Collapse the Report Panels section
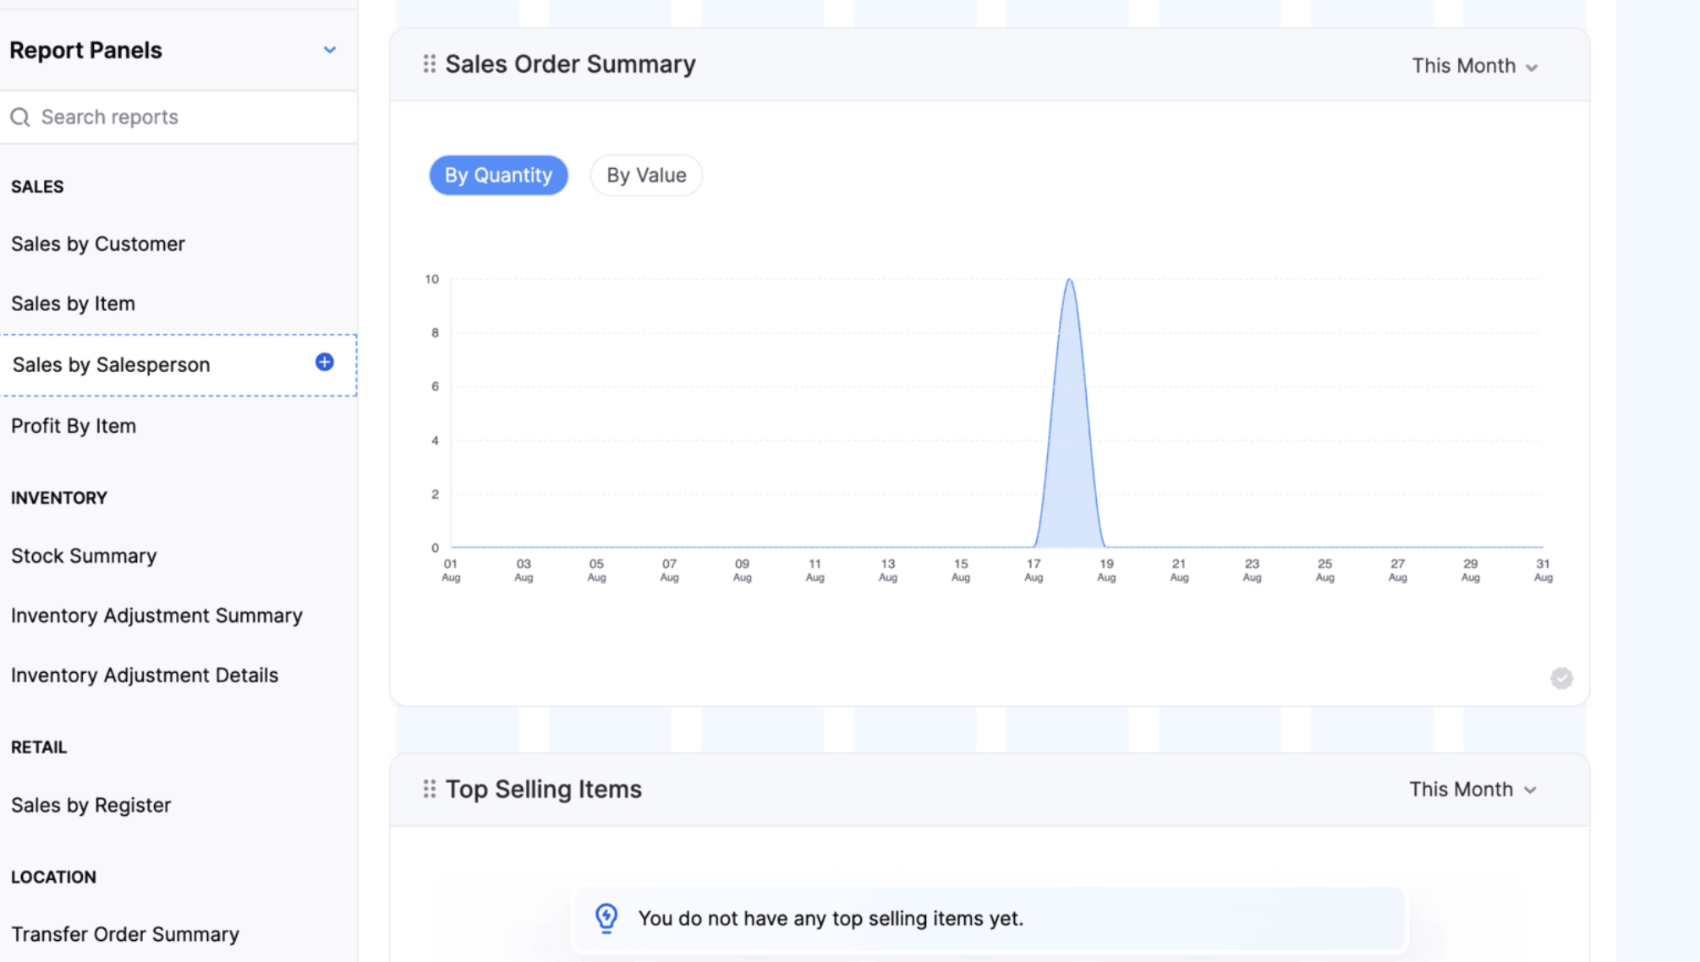Screen dimensions: 1700x962 tap(330, 50)
